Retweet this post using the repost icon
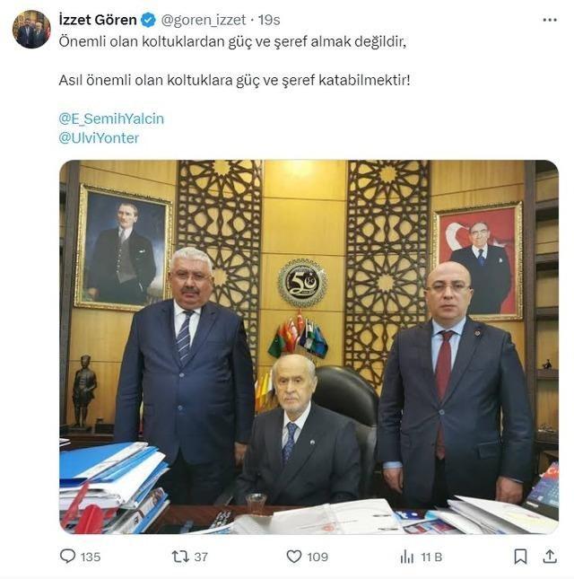 pyautogui.click(x=180, y=557)
